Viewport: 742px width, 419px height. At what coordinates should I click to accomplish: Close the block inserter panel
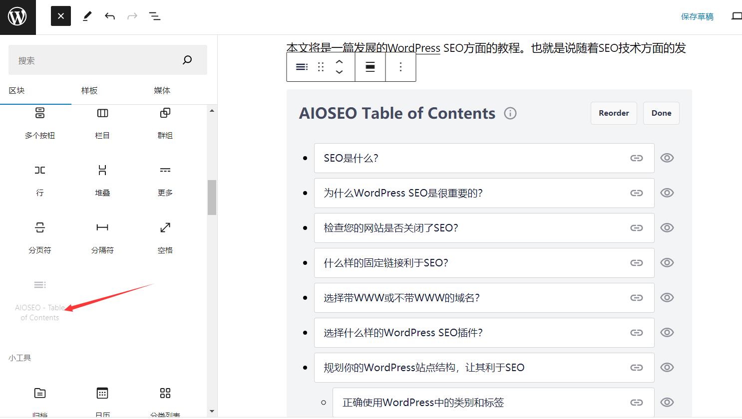[x=61, y=16]
